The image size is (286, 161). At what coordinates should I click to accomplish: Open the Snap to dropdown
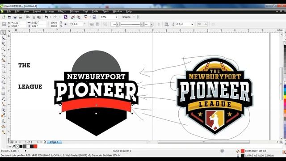134,17
